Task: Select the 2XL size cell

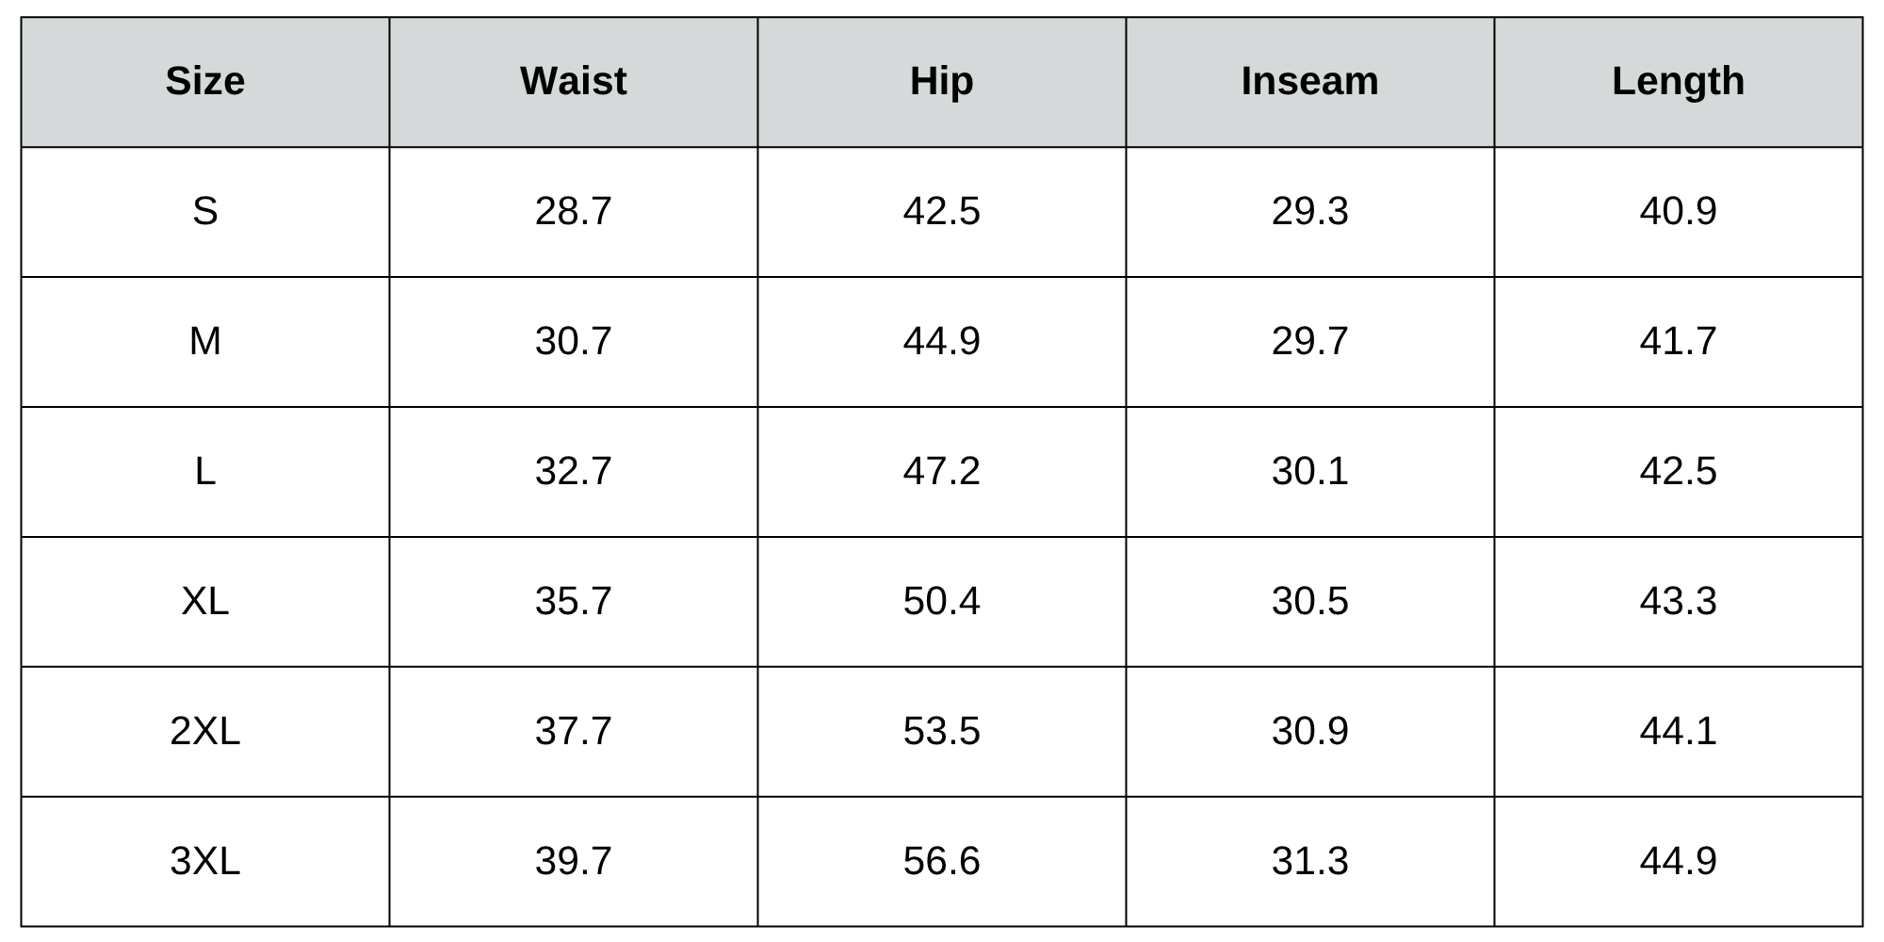Action: 205,731
